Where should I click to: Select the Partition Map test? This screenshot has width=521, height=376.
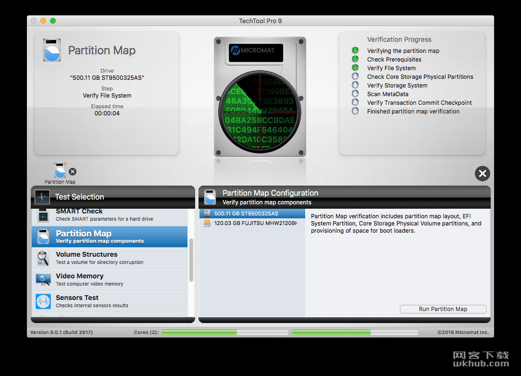[110, 237]
